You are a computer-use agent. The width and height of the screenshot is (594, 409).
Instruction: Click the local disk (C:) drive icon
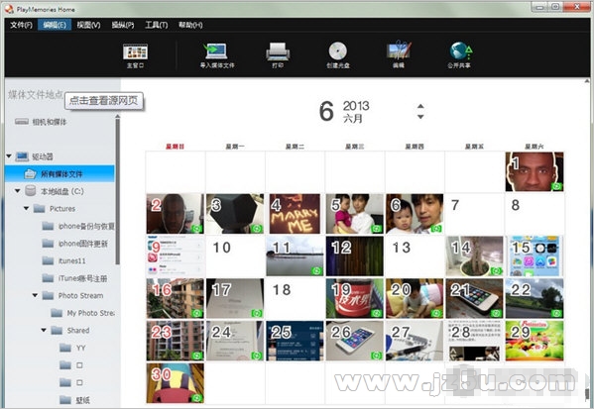point(31,191)
